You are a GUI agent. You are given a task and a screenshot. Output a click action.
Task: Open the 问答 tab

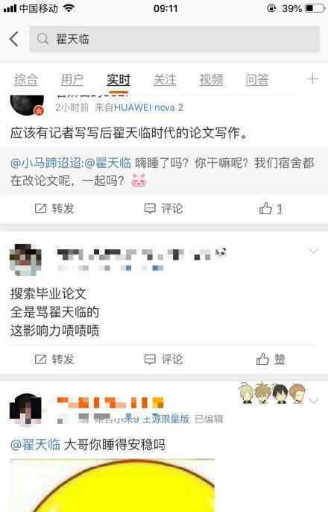pos(257,79)
